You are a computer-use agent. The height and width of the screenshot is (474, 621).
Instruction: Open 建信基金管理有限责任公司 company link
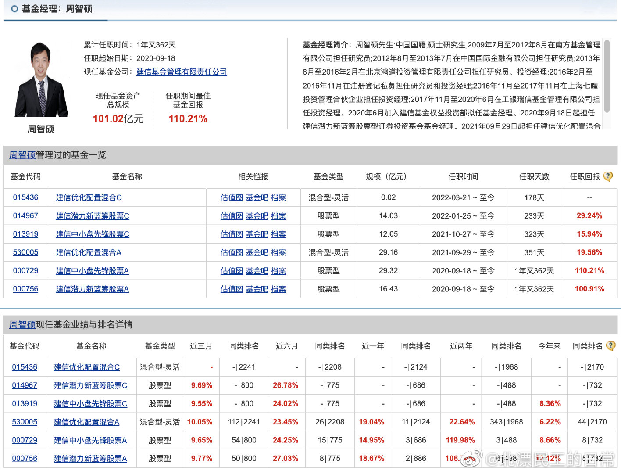(x=182, y=72)
